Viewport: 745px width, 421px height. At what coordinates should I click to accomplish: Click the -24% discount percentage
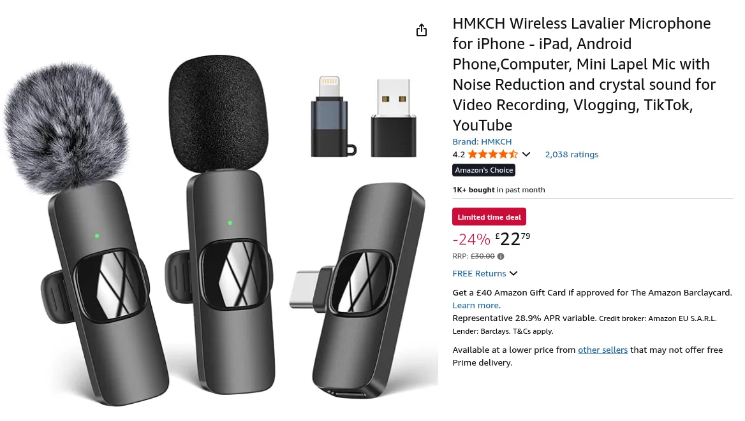[x=471, y=239]
